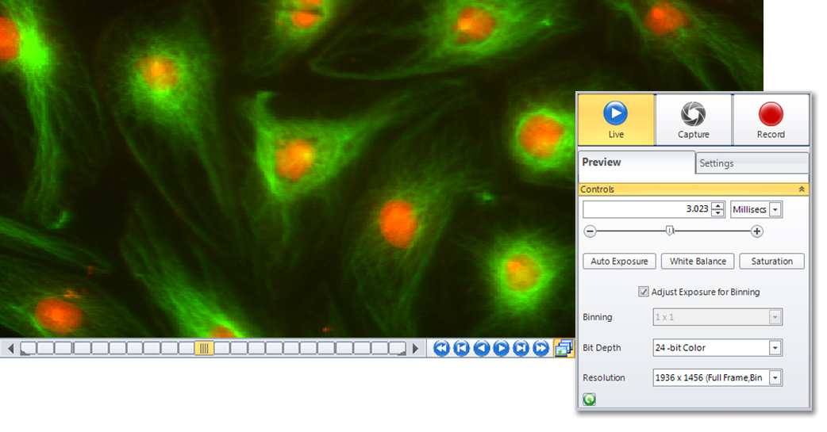Jump to first frame icon
The image size is (827, 432).
(x=462, y=349)
